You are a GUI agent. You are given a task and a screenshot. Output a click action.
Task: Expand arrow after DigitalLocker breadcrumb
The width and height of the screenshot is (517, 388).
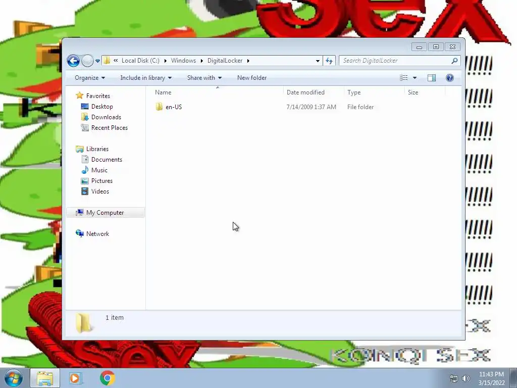(248, 61)
